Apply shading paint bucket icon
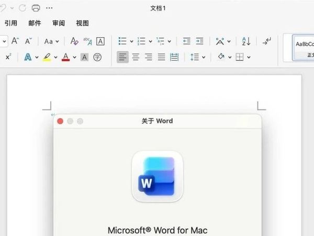 [x=221, y=57]
